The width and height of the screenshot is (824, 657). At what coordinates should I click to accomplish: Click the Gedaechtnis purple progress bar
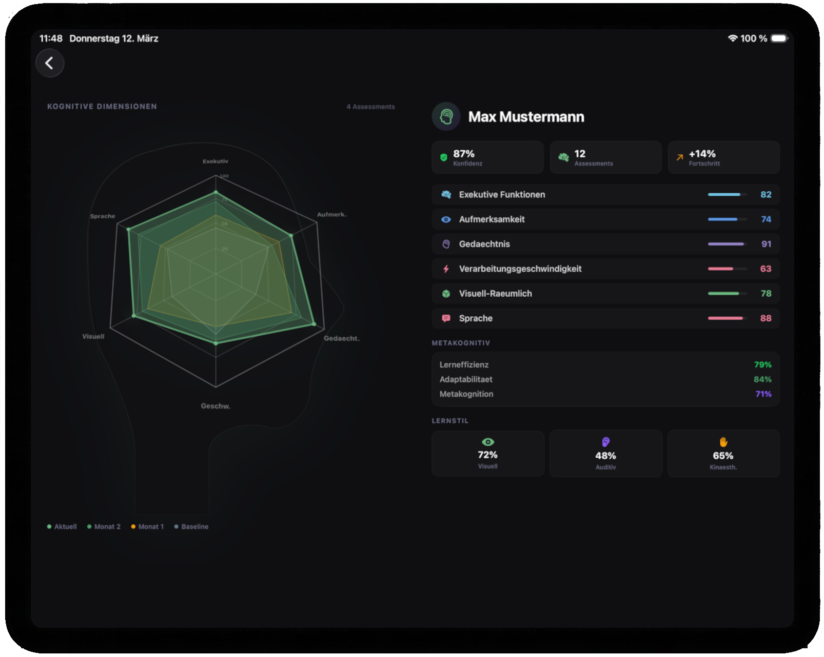point(727,244)
